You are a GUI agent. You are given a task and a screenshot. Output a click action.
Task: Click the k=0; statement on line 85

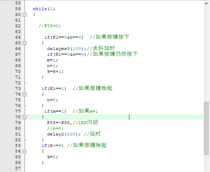(x=52, y=157)
